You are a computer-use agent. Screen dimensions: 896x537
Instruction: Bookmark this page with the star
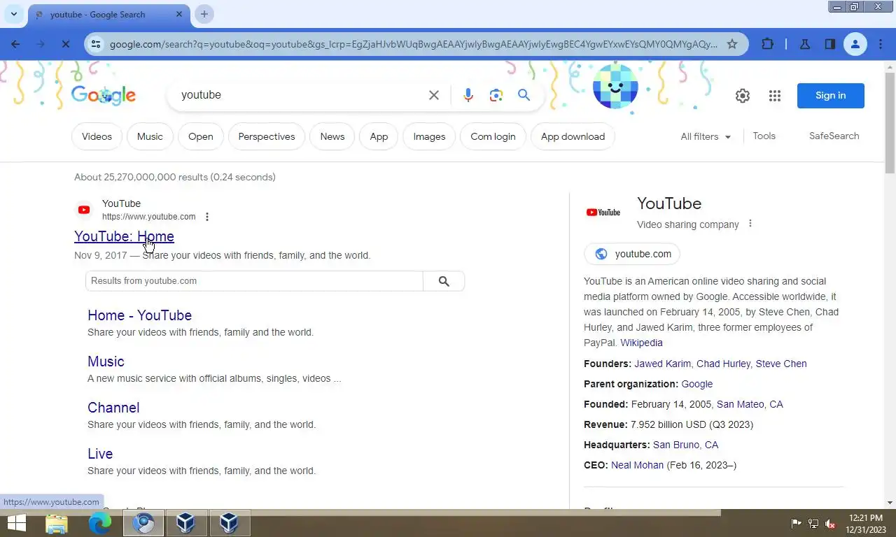point(732,44)
